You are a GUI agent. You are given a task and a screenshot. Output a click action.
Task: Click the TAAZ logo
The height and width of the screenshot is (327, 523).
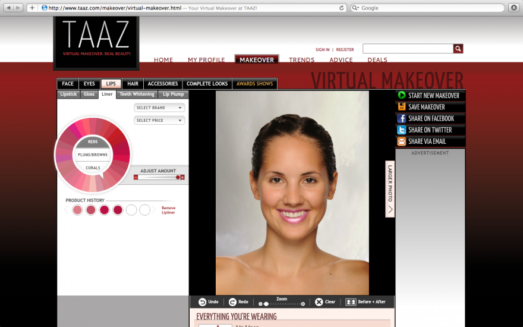(96, 43)
